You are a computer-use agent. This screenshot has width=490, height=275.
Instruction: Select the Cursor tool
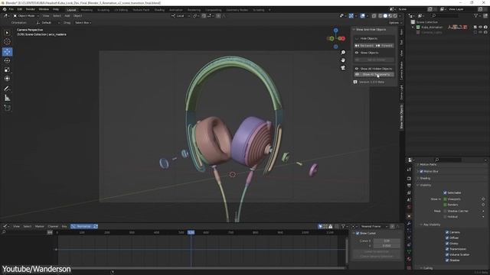[7, 41]
